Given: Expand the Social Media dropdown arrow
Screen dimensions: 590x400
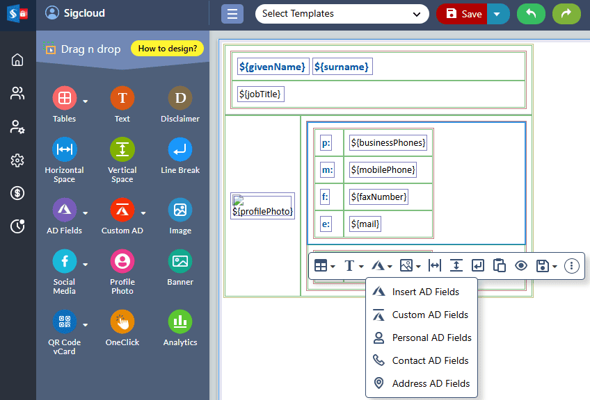Looking at the screenshot, I should click(86, 265).
